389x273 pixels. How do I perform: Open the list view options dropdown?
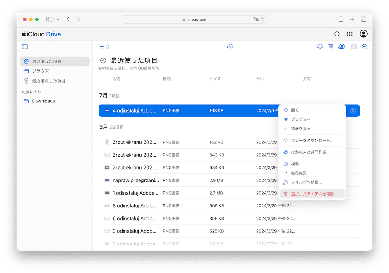click(104, 47)
